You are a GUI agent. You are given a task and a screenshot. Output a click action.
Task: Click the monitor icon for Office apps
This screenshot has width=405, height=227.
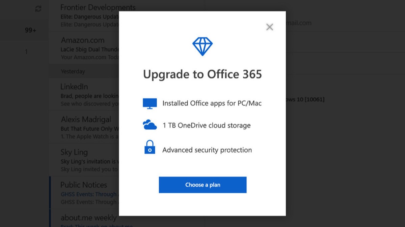click(x=150, y=103)
